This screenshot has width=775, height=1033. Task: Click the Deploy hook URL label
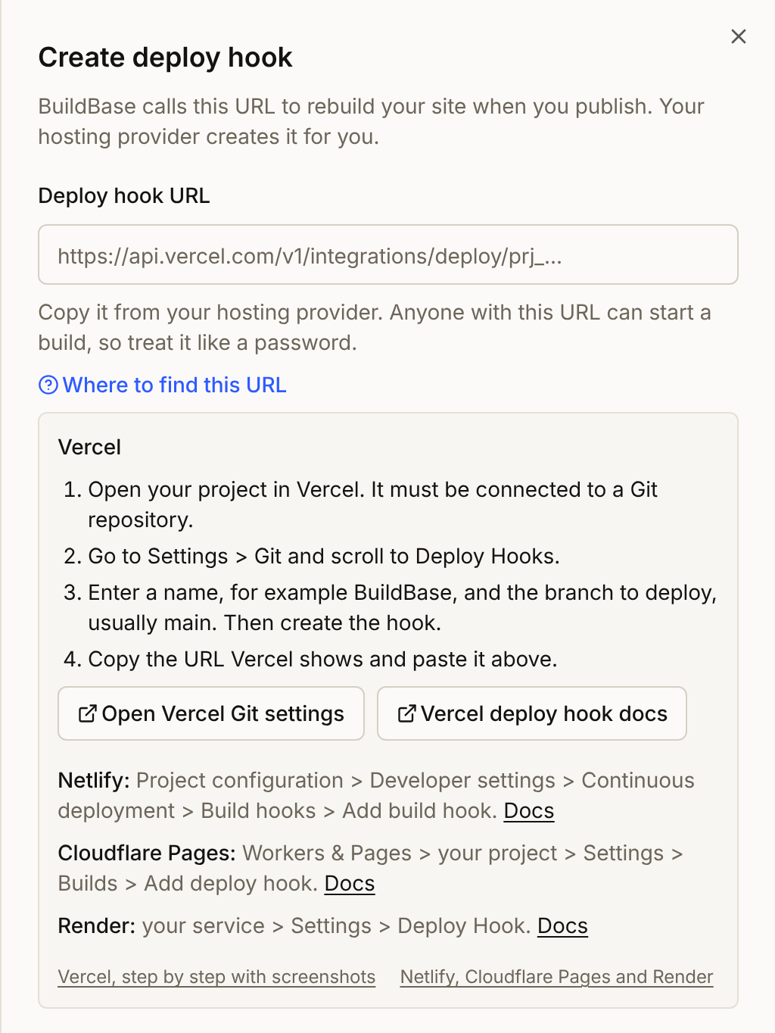click(x=124, y=195)
